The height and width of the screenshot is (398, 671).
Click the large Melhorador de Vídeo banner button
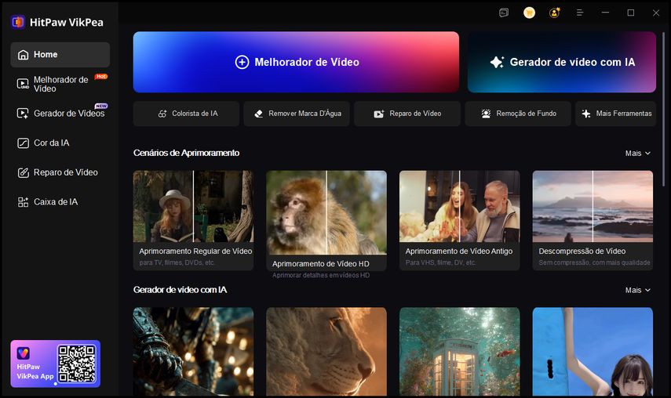tap(296, 62)
